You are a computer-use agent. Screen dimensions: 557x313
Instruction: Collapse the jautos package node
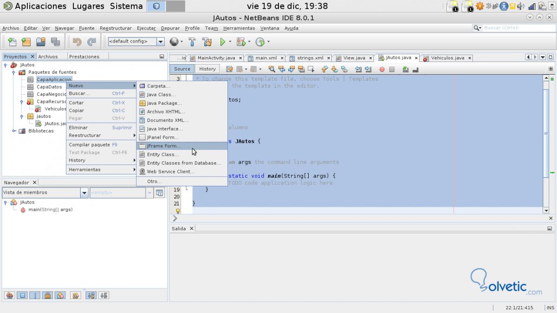22,116
